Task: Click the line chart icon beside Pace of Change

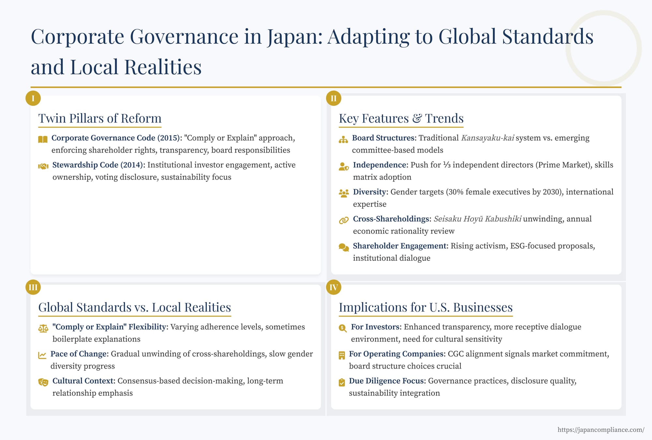Action: (42, 355)
